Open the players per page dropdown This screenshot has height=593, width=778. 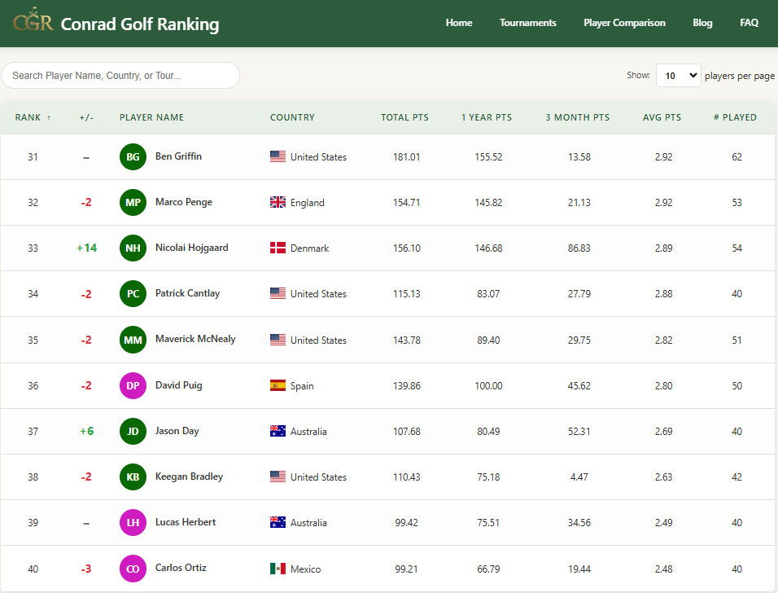point(677,75)
